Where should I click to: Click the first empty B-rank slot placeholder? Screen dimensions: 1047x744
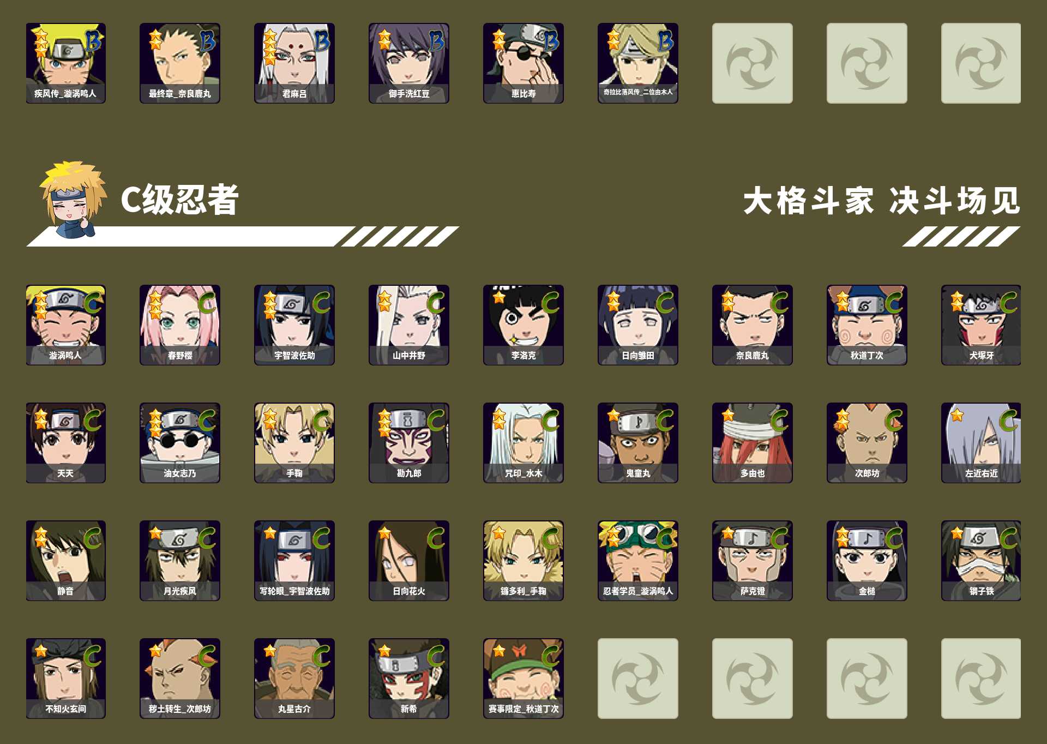(753, 63)
